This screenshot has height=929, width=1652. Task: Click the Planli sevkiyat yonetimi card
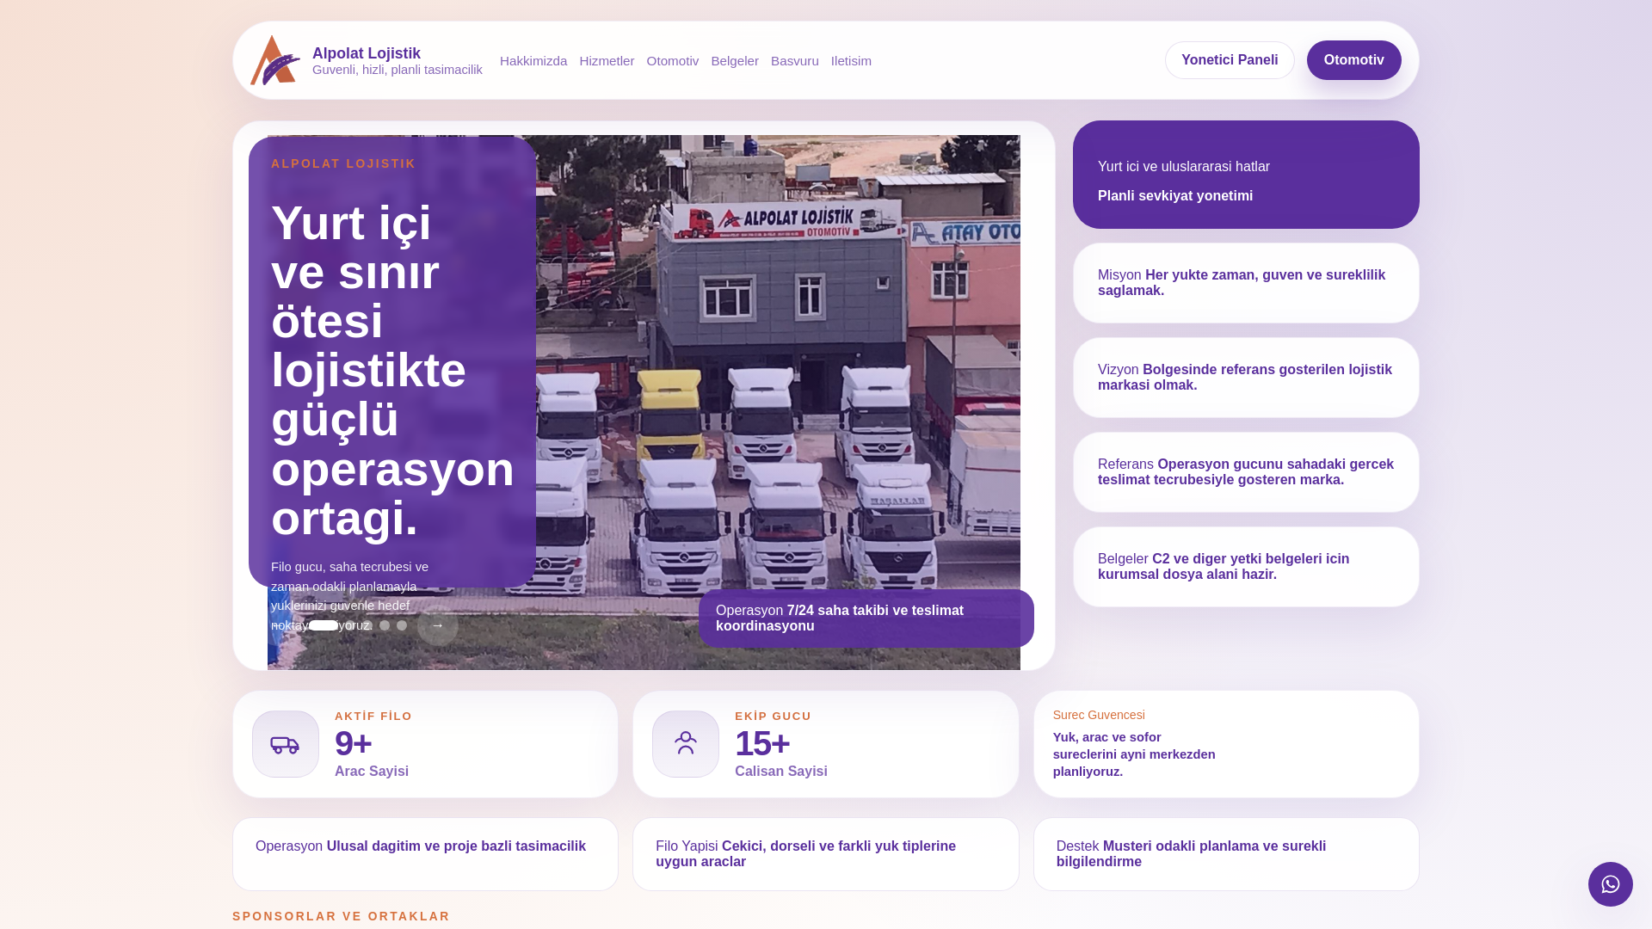coord(1246,175)
